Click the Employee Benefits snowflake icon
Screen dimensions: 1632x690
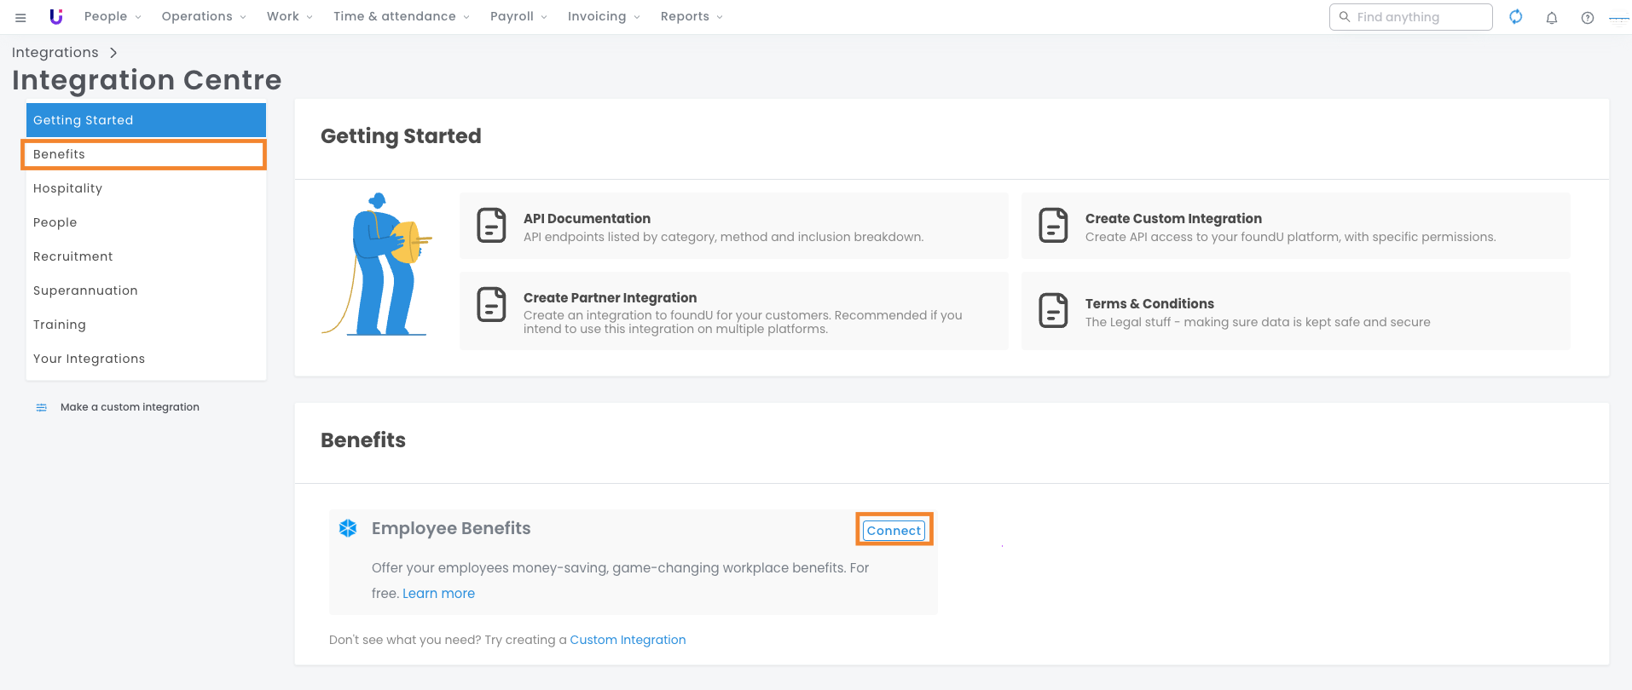coord(348,528)
